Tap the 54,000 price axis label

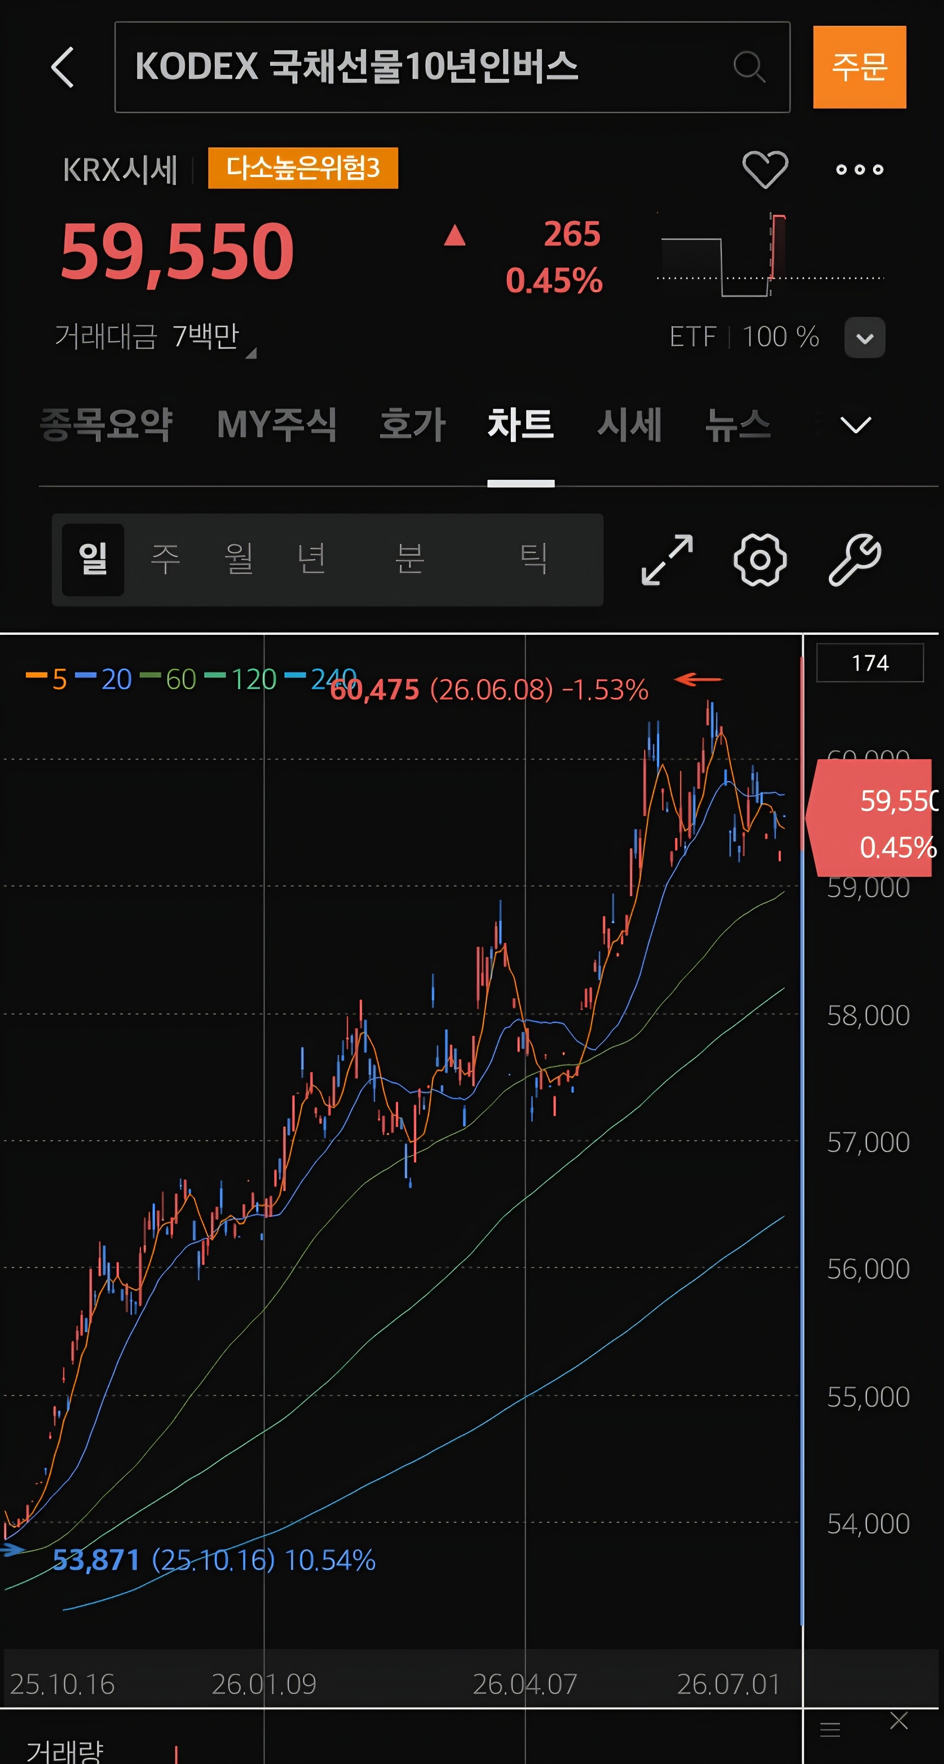point(868,1524)
